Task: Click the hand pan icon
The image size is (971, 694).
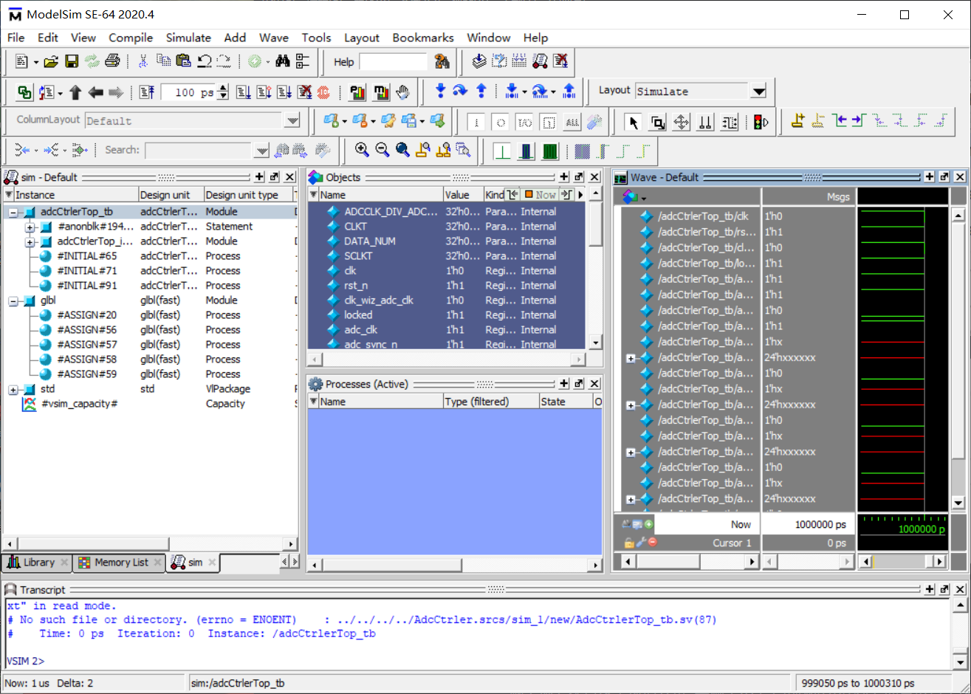Action: [402, 92]
